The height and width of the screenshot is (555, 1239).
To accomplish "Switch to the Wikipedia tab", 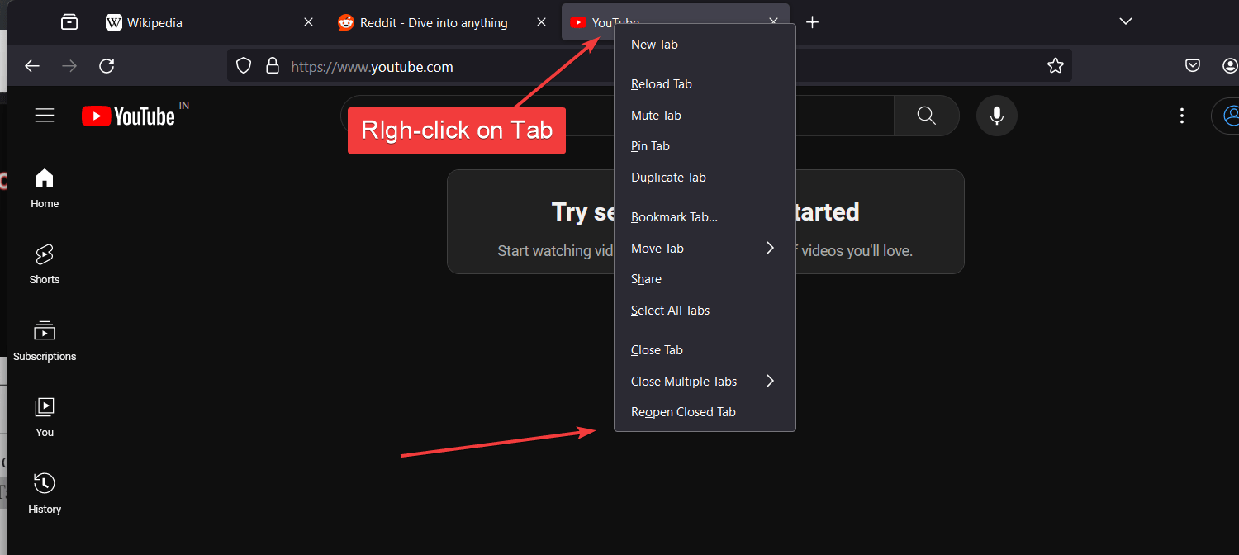I will tap(198, 22).
